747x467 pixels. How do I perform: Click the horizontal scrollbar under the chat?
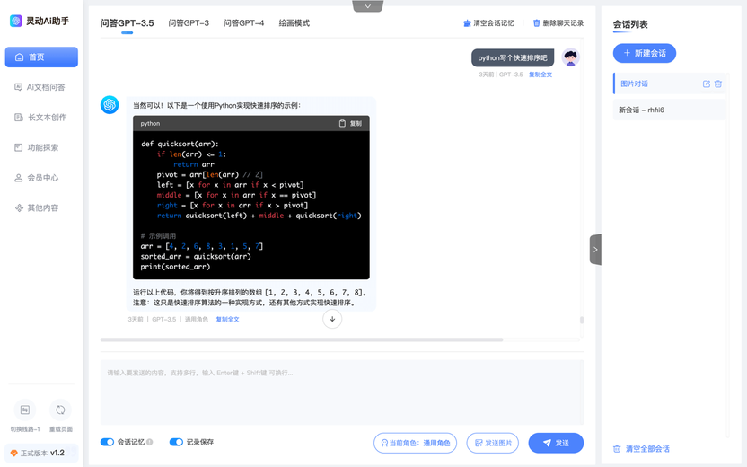coord(302,339)
